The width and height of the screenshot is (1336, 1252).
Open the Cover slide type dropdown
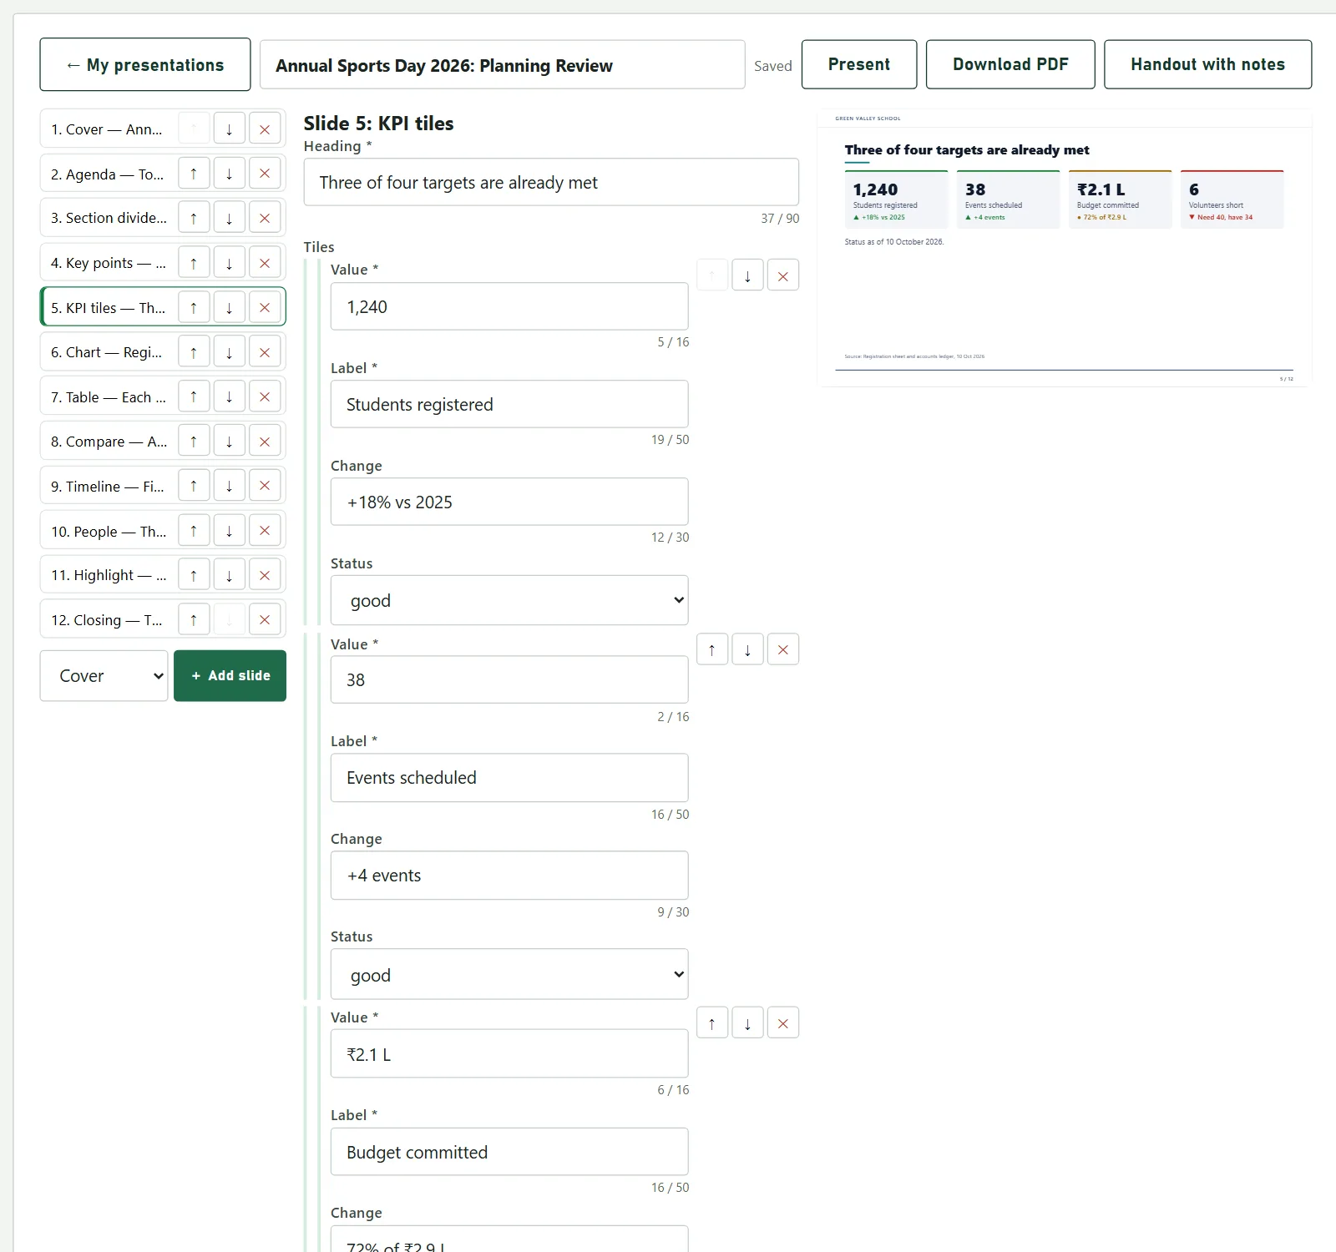point(104,676)
